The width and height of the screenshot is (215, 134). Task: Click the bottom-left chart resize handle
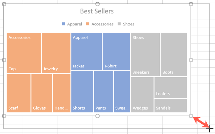[x=4, y=116]
